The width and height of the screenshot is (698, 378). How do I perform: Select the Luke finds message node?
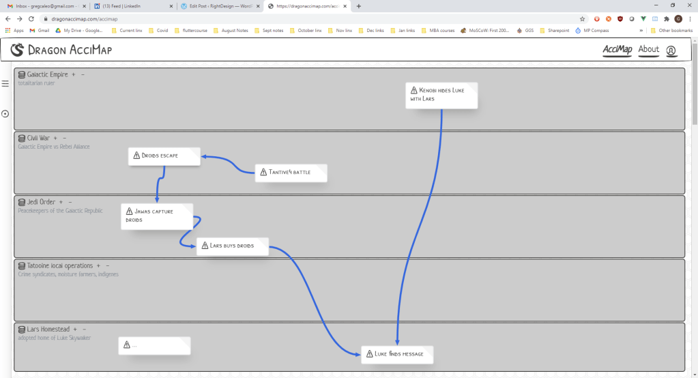[398, 354]
